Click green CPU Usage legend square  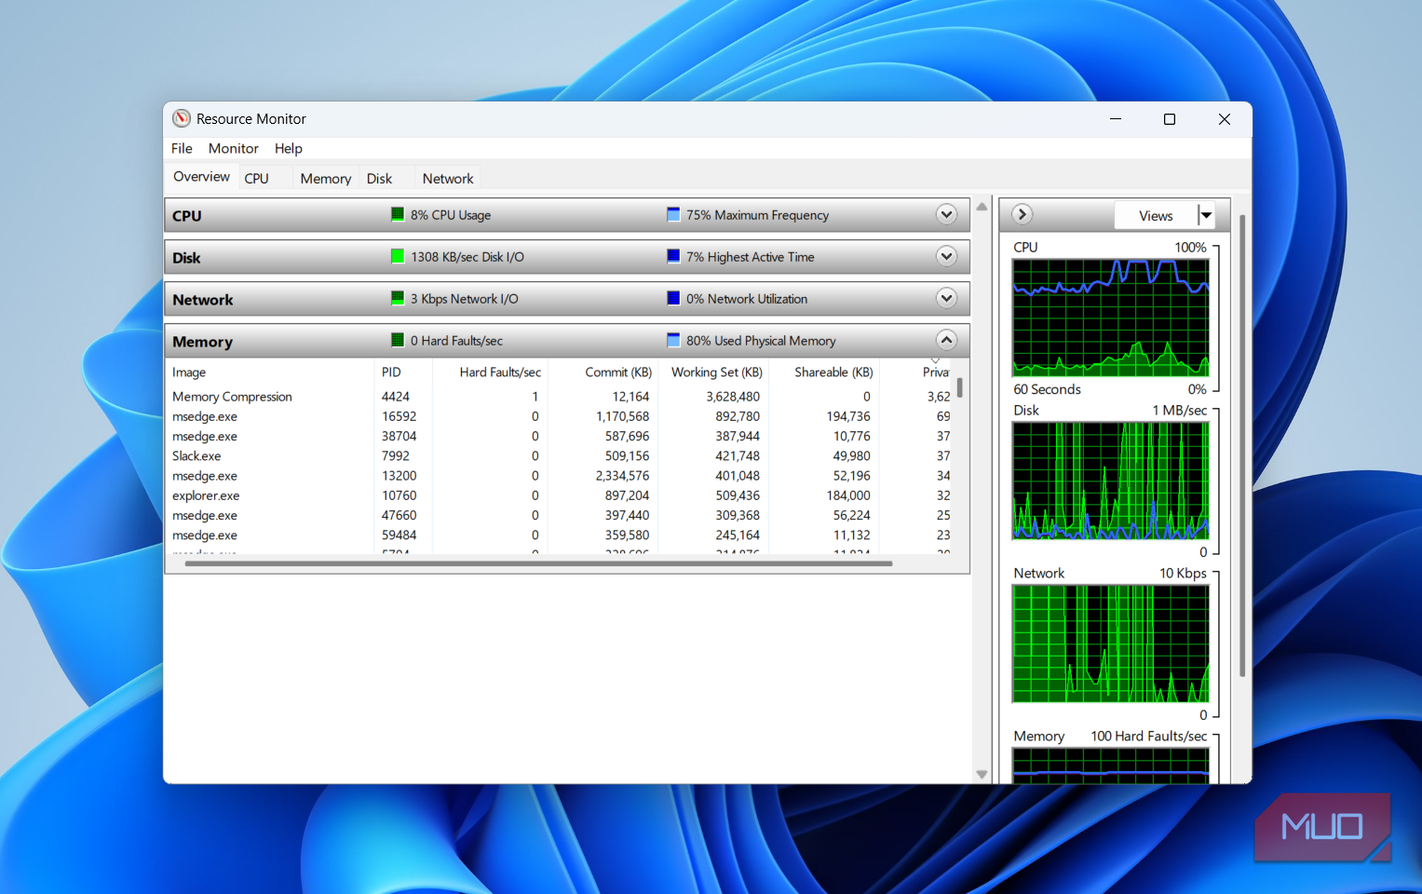tap(398, 214)
